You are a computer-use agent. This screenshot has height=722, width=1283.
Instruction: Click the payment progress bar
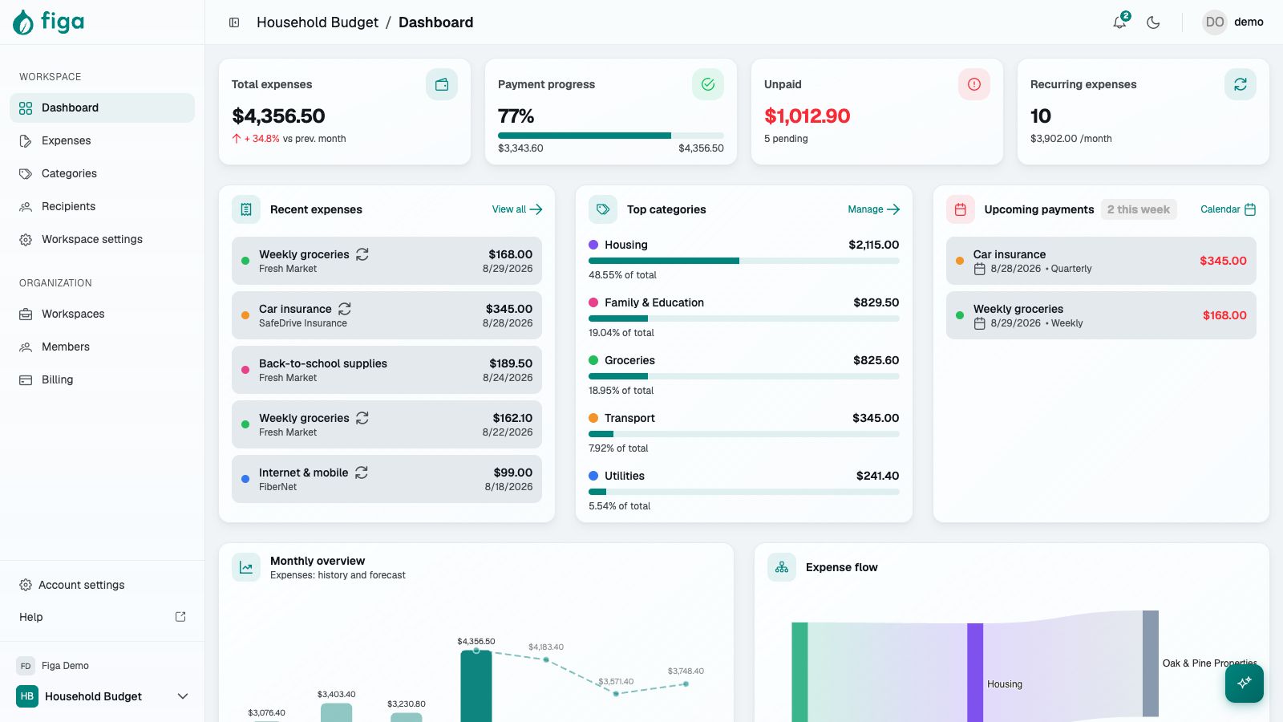pyautogui.click(x=611, y=136)
